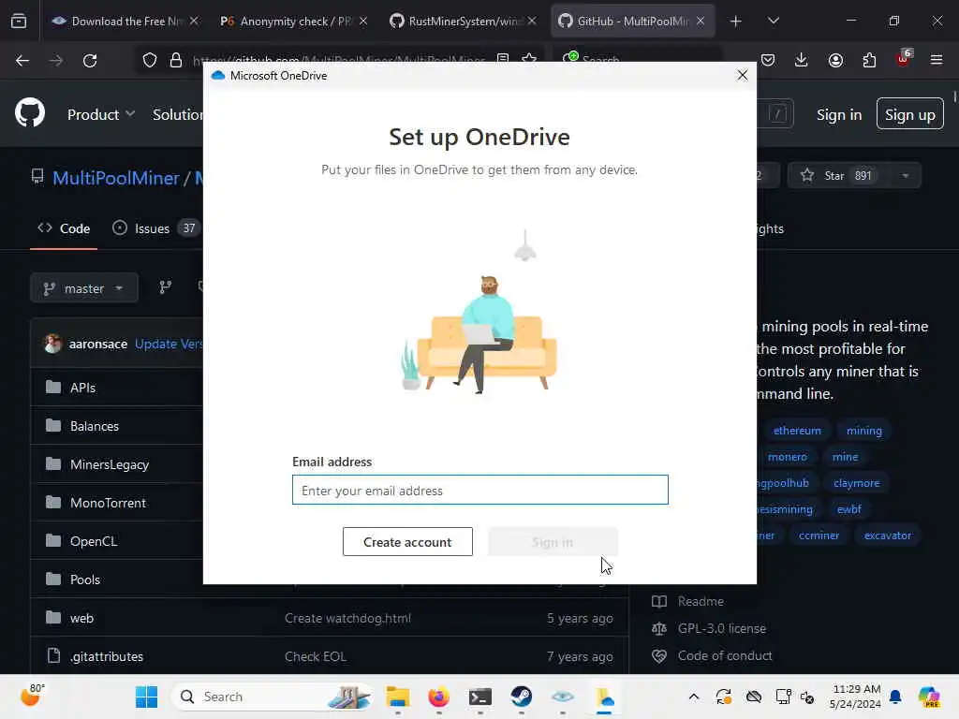Open the Firefox tracking protection shield icon
Image resolution: width=959 pixels, height=719 pixels.
150,60
